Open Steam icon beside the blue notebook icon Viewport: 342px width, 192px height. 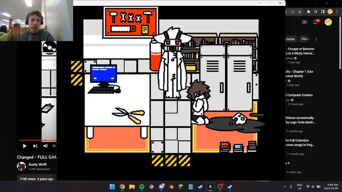click(200, 187)
